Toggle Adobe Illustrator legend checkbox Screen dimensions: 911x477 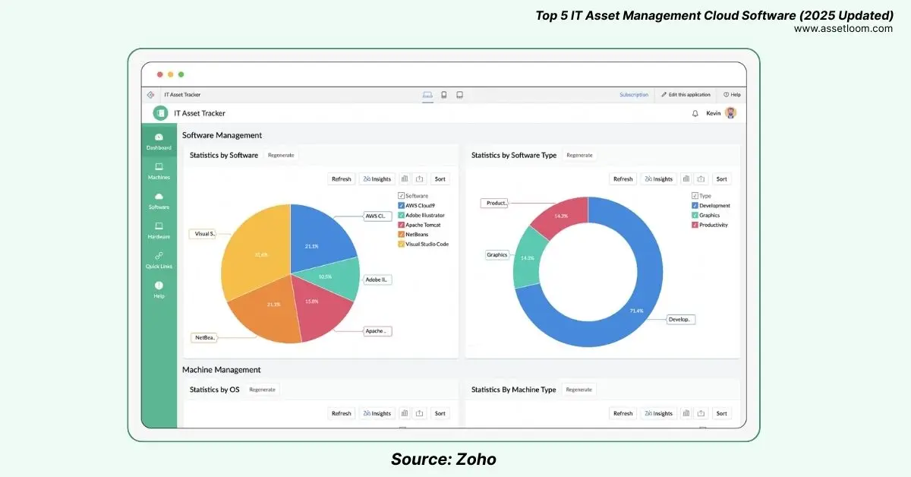pyautogui.click(x=402, y=215)
